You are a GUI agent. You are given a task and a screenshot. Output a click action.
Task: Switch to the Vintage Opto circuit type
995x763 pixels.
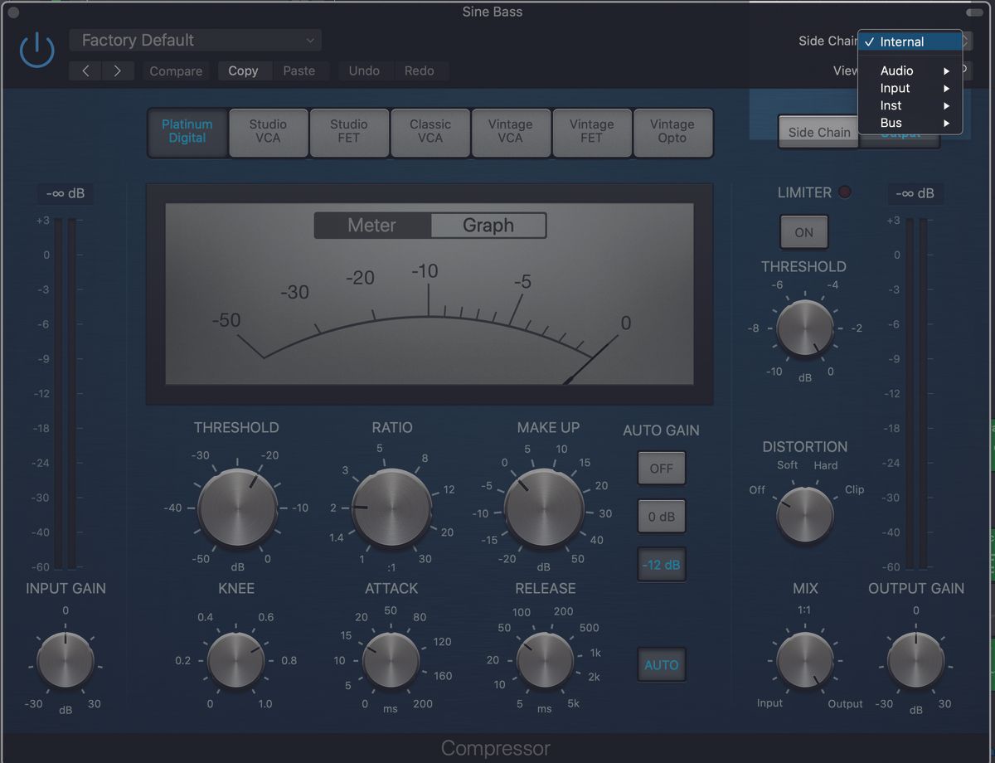click(672, 133)
